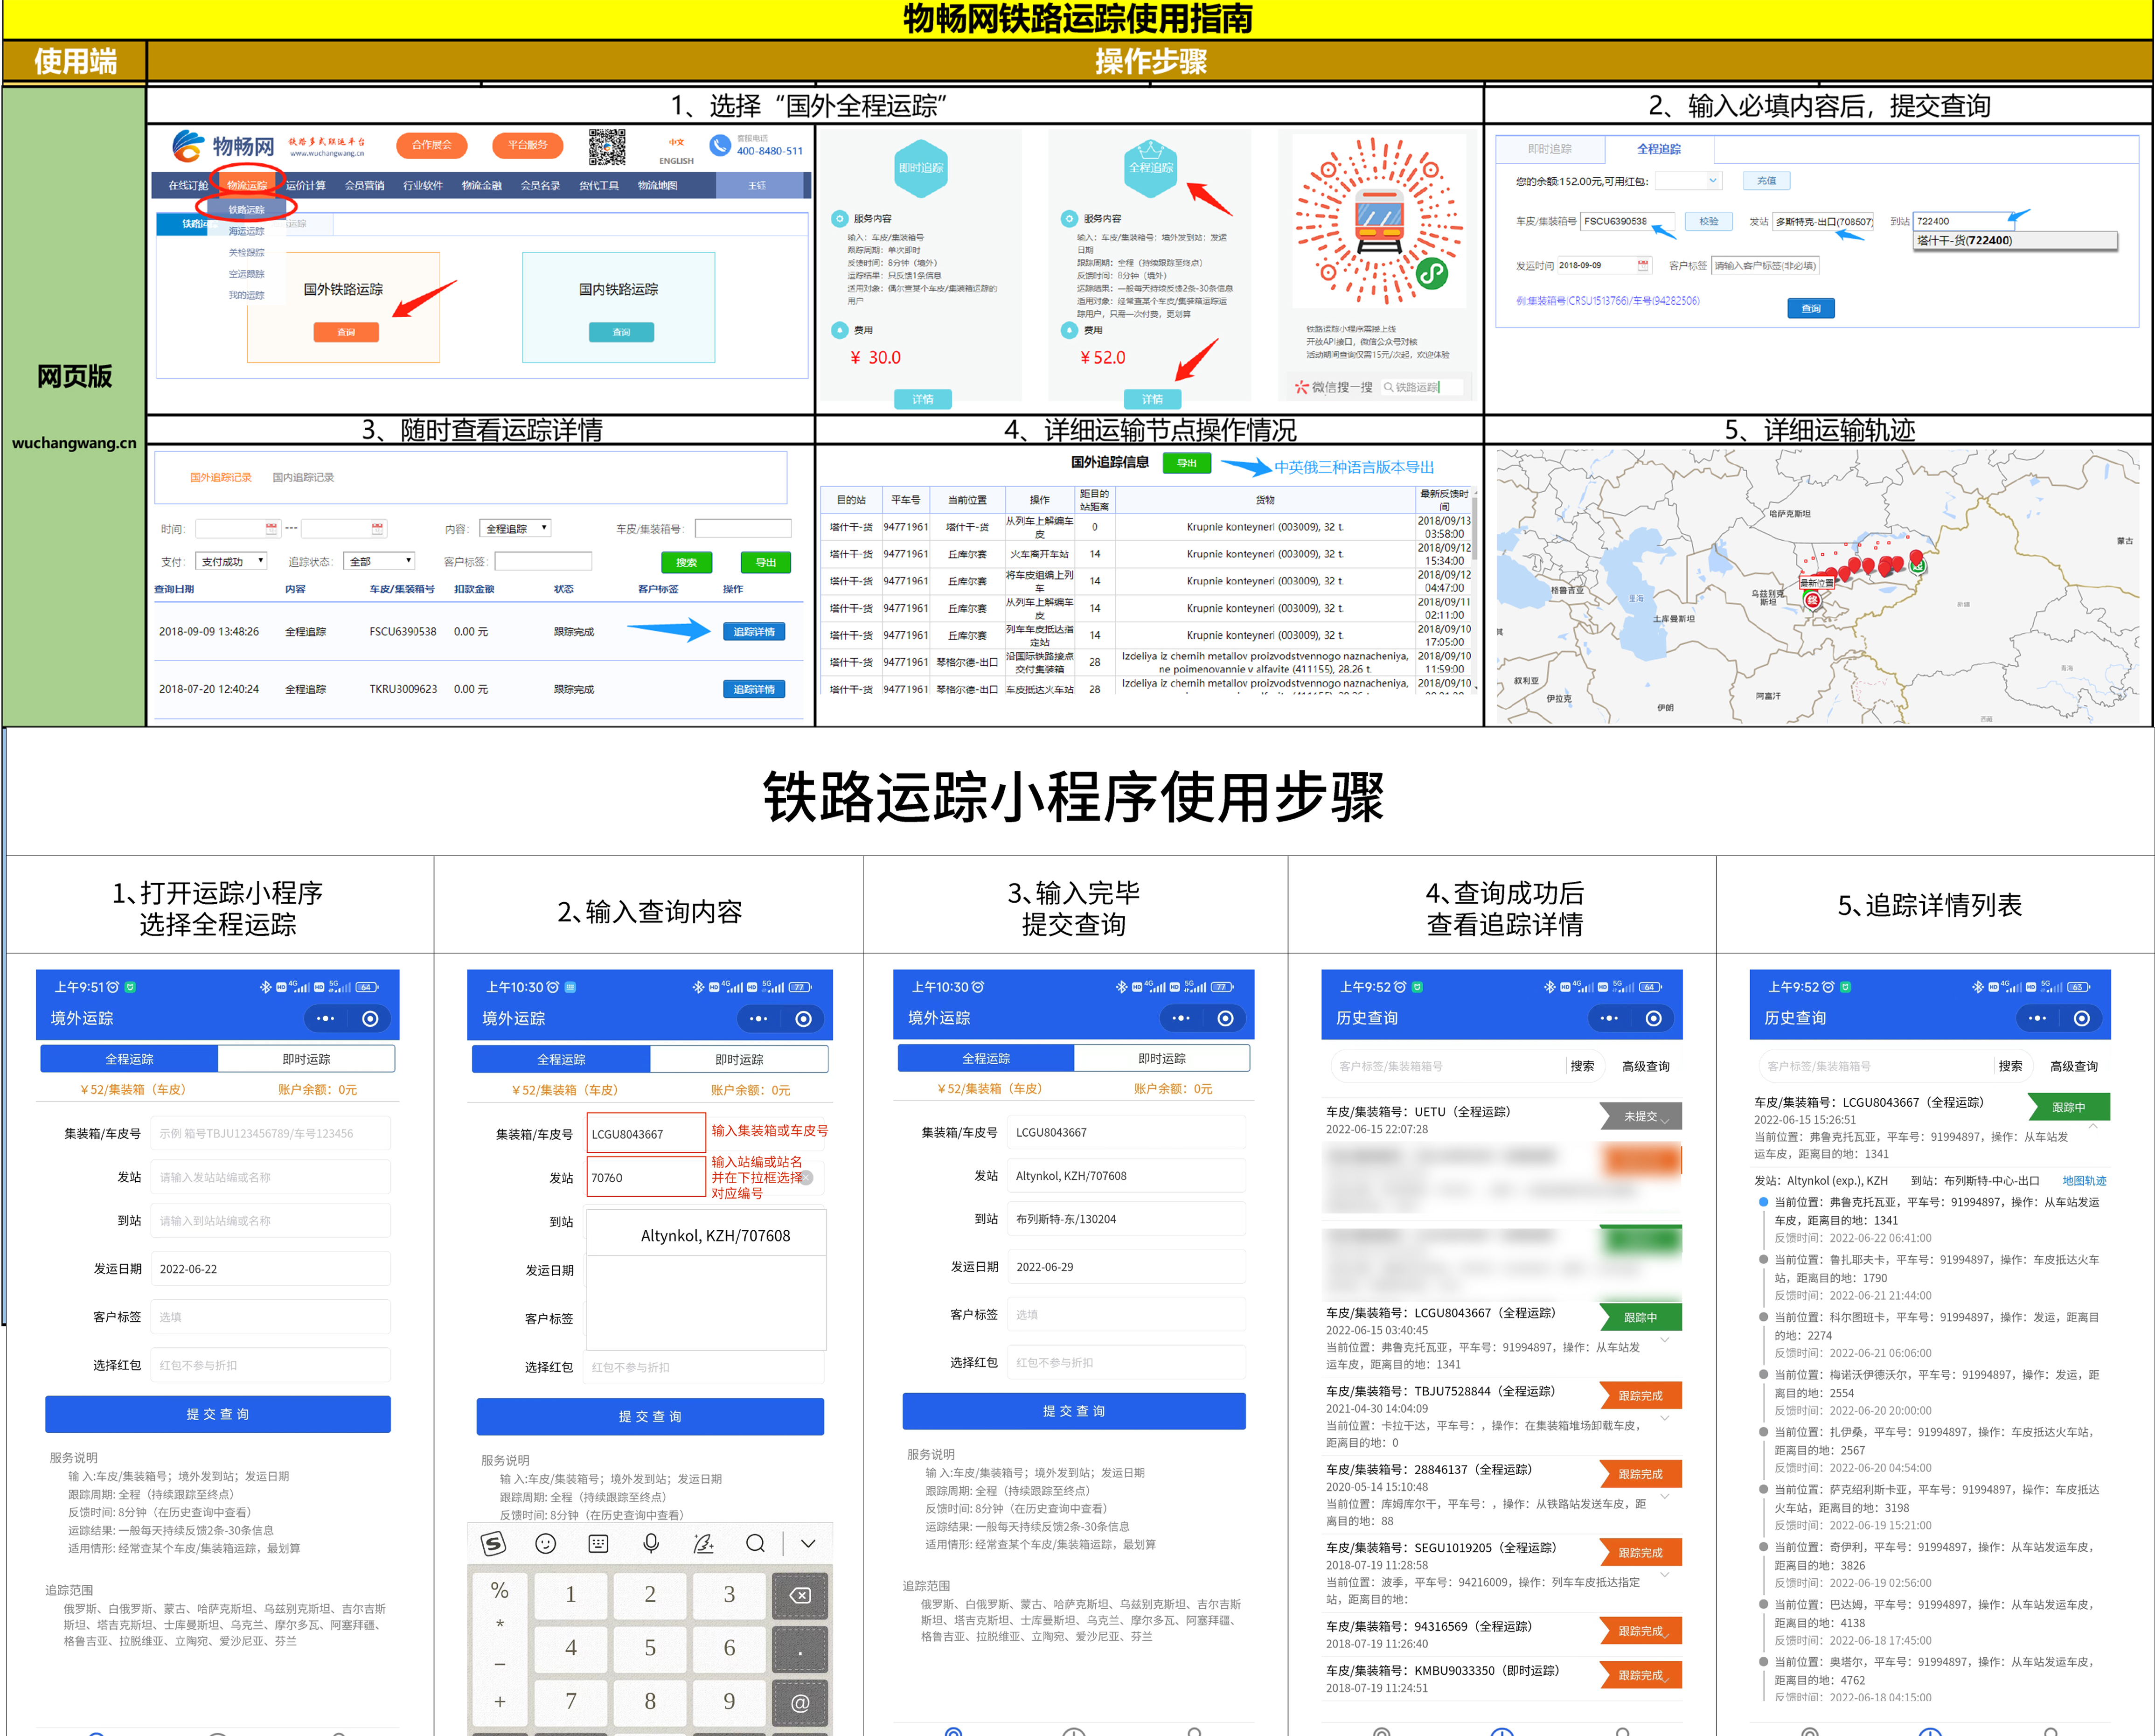Choose Altynkol, KZH/707608 from the suggestion list
Screen dimensions: 2155x1736
tap(716, 1236)
